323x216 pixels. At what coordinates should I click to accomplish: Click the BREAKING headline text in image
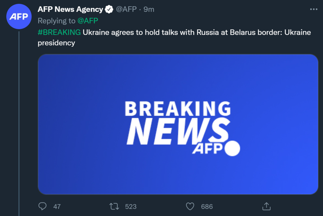pyautogui.click(x=178, y=108)
